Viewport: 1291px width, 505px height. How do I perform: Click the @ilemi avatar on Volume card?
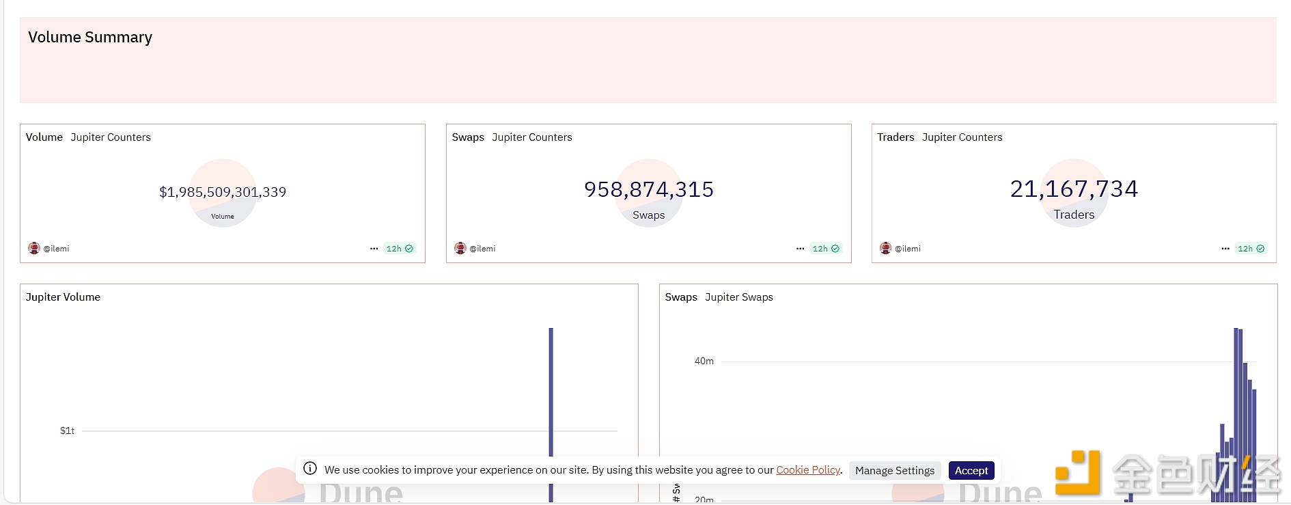tap(34, 248)
